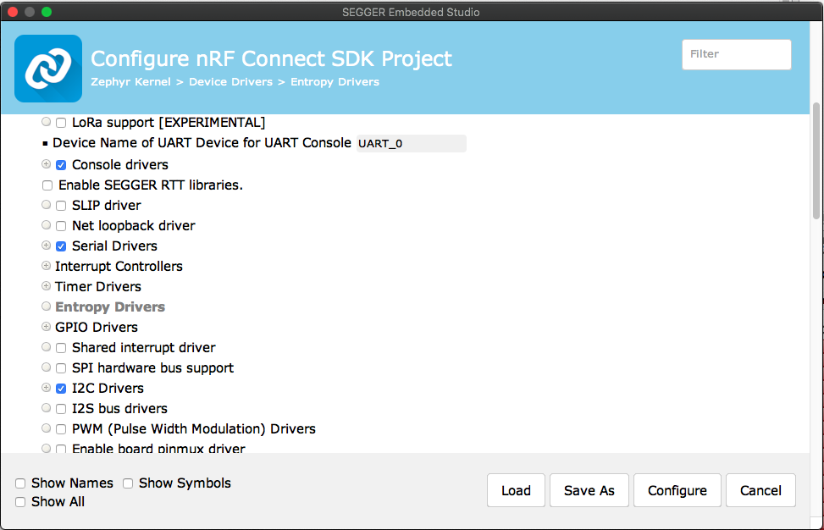This screenshot has width=824, height=530.
Task: Expand Interrupt Controllers plus icon
Action: pyautogui.click(x=47, y=266)
